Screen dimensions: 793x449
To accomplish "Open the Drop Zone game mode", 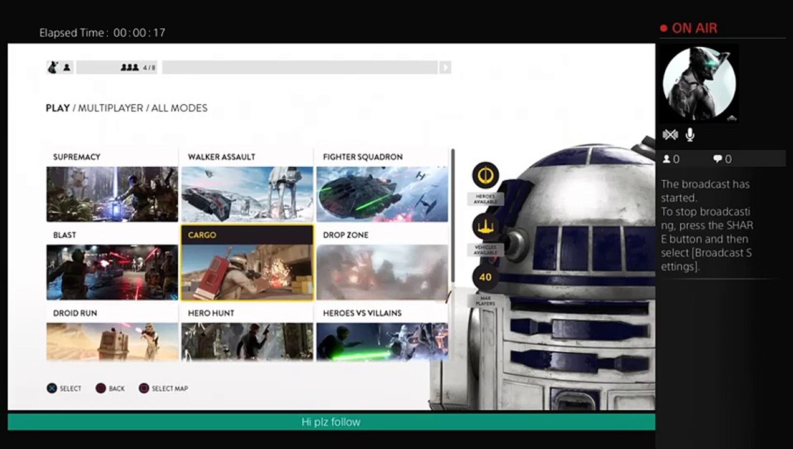I will coord(382,263).
